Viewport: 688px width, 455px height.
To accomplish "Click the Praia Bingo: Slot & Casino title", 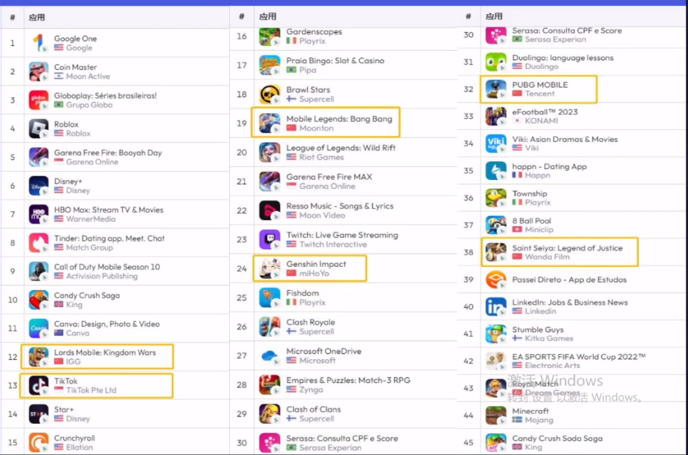I will 335,60.
